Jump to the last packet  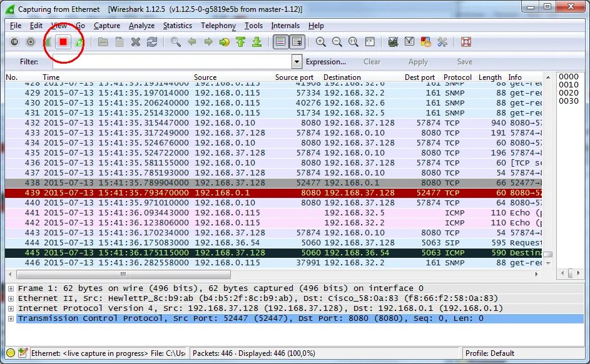coord(257,42)
